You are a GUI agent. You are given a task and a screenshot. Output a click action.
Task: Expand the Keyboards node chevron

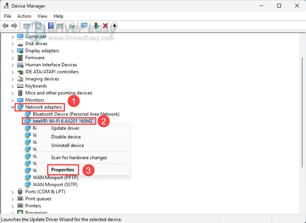click(12, 86)
